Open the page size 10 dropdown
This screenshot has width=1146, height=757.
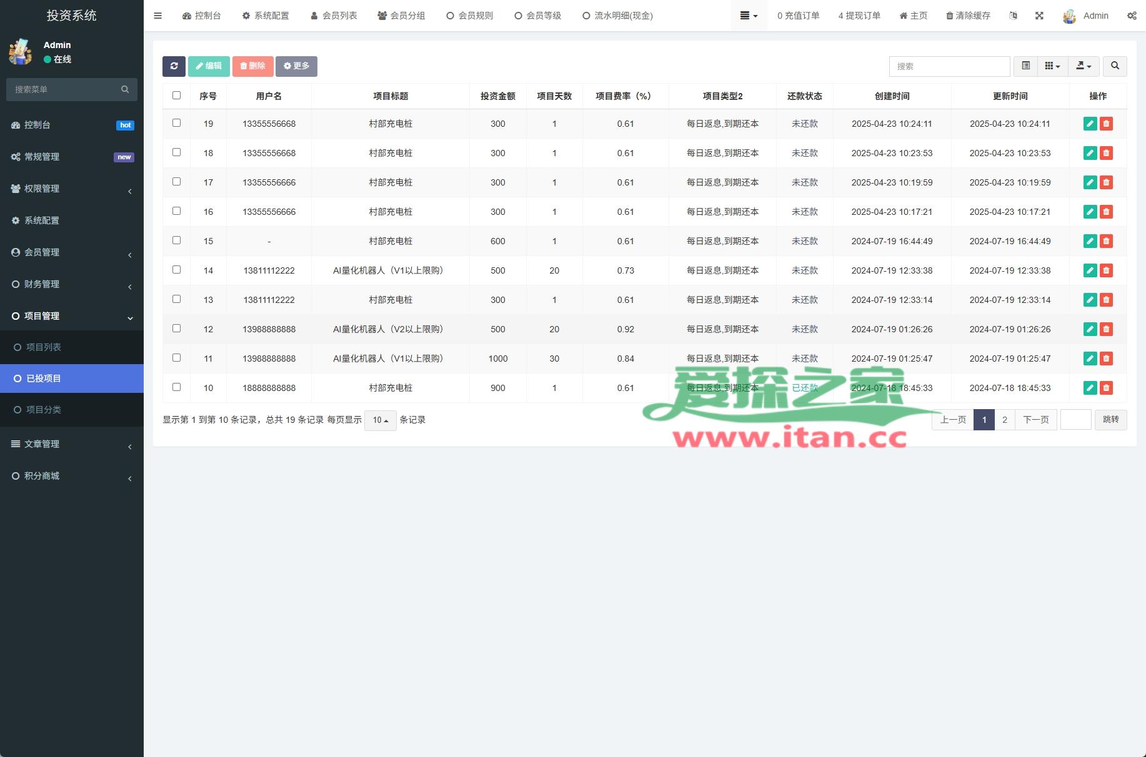pyautogui.click(x=380, y=420)
